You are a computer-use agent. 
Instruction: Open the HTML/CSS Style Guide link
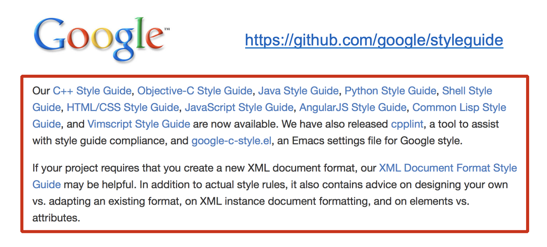tap(123, 107)
